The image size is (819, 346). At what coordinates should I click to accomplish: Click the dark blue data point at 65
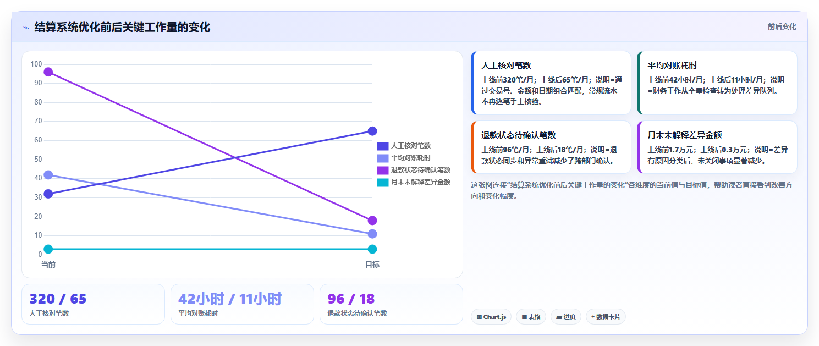pos(372,131)
